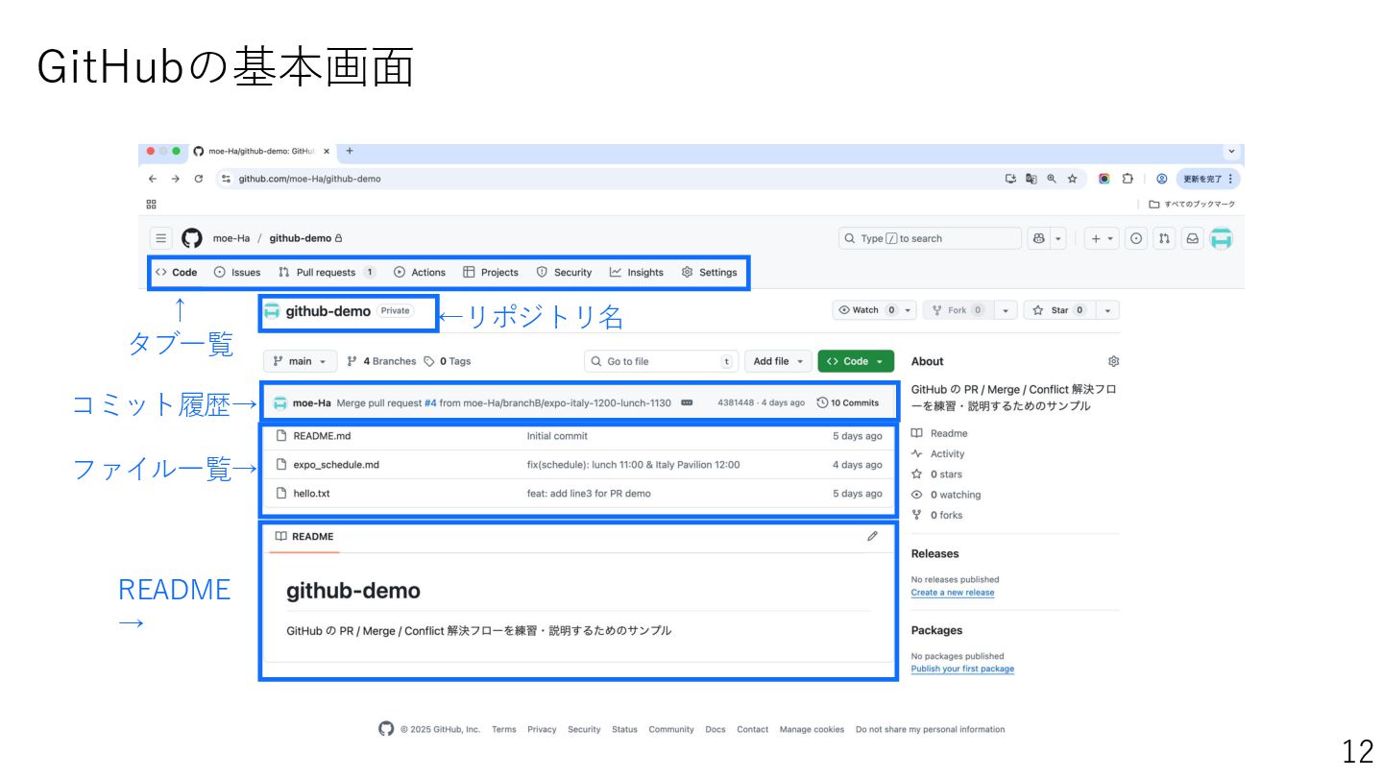Star the repository with the Star button
The height and width of the screenshot is (778, 1383).
pyautogui.click(x=1059, y=310)
